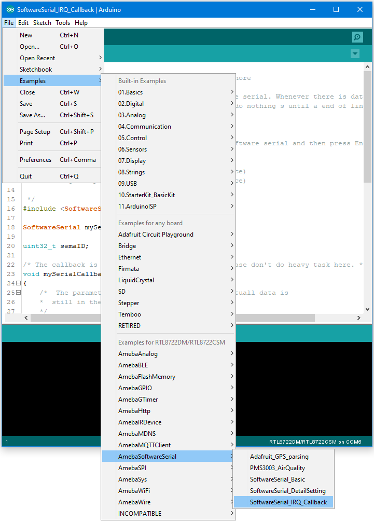Expand the Sketchbook submenu
374x522 pixels.
53,69
